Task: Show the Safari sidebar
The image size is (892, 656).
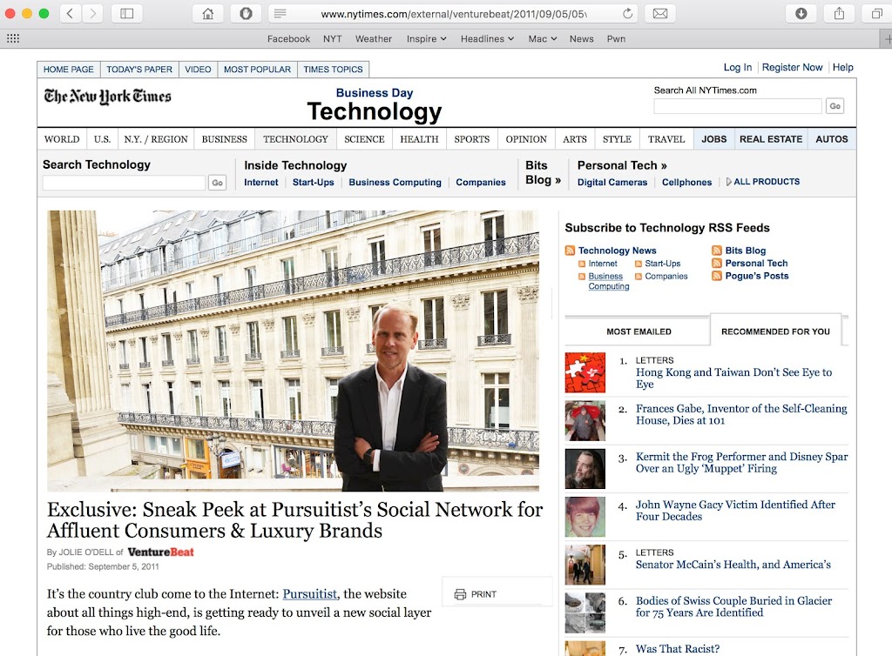Action: (x=127, y=13)
